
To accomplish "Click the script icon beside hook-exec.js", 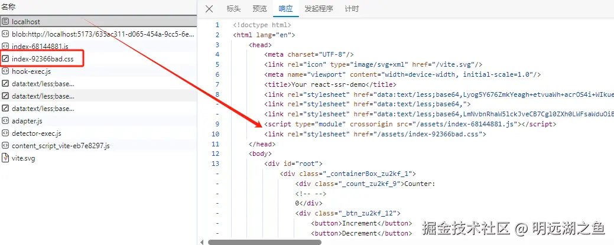I will pyautogui.click(x=5, y=71).
